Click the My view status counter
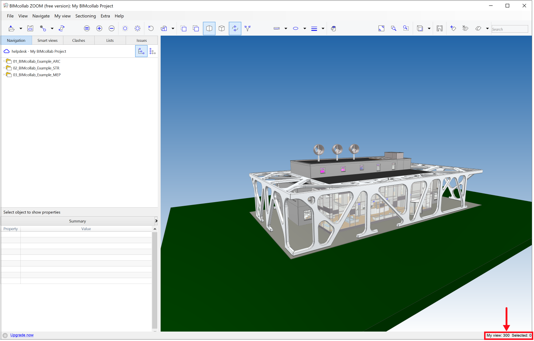 pyautogui.click(x=498, y=336)
